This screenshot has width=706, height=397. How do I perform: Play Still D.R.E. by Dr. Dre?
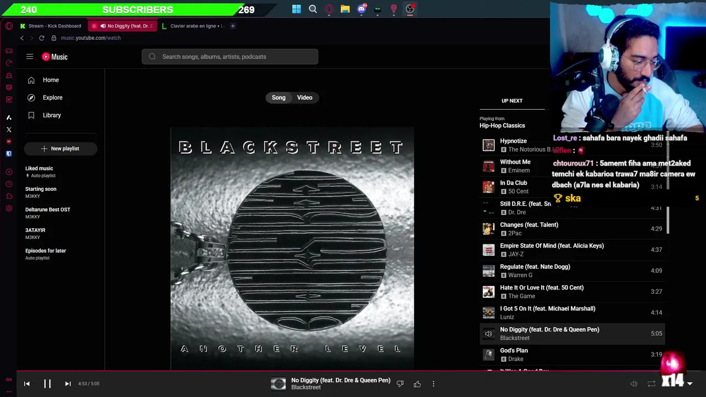pos(572,208)
